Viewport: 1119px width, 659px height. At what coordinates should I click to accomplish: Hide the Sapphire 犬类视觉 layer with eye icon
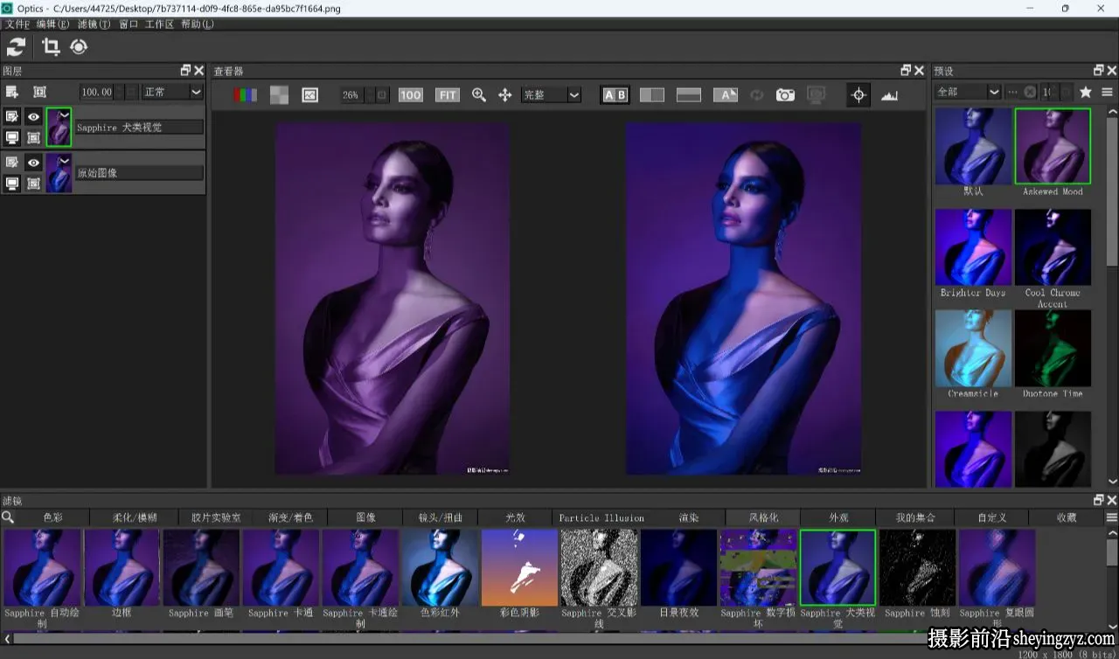point(33,116)
